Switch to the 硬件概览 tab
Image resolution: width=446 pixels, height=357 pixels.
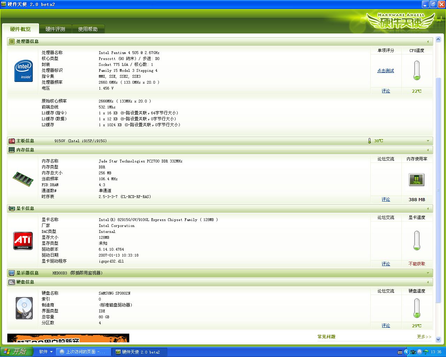20,29
